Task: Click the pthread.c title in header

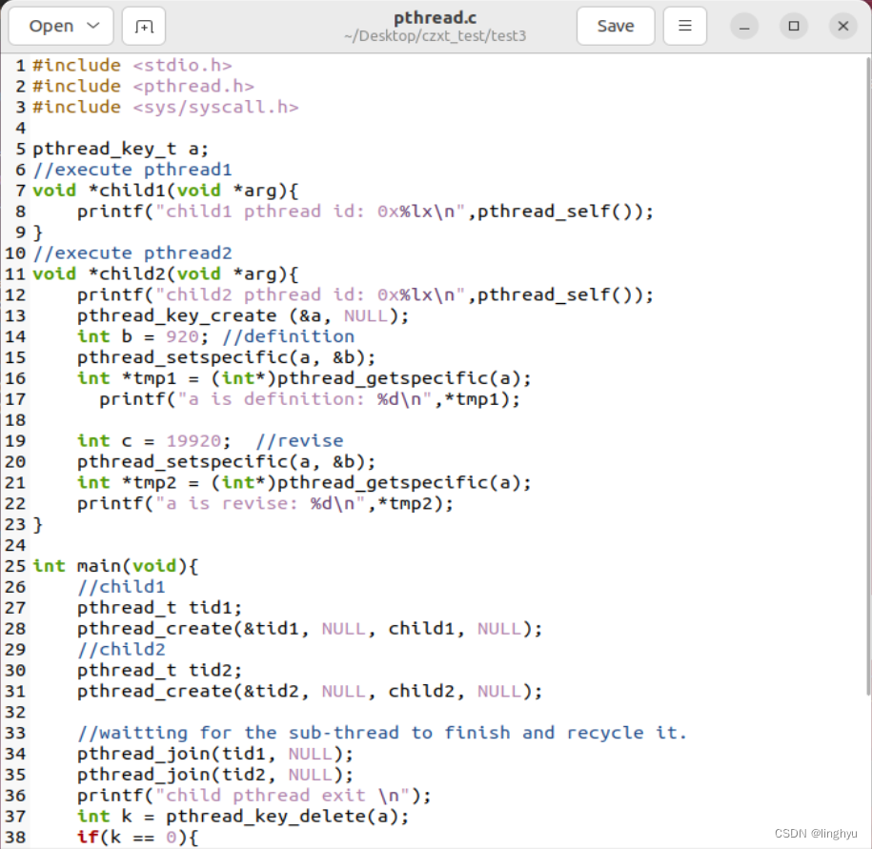Action: (x=435, y=18)
